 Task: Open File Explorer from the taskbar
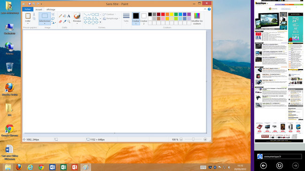tap(8, 167)
